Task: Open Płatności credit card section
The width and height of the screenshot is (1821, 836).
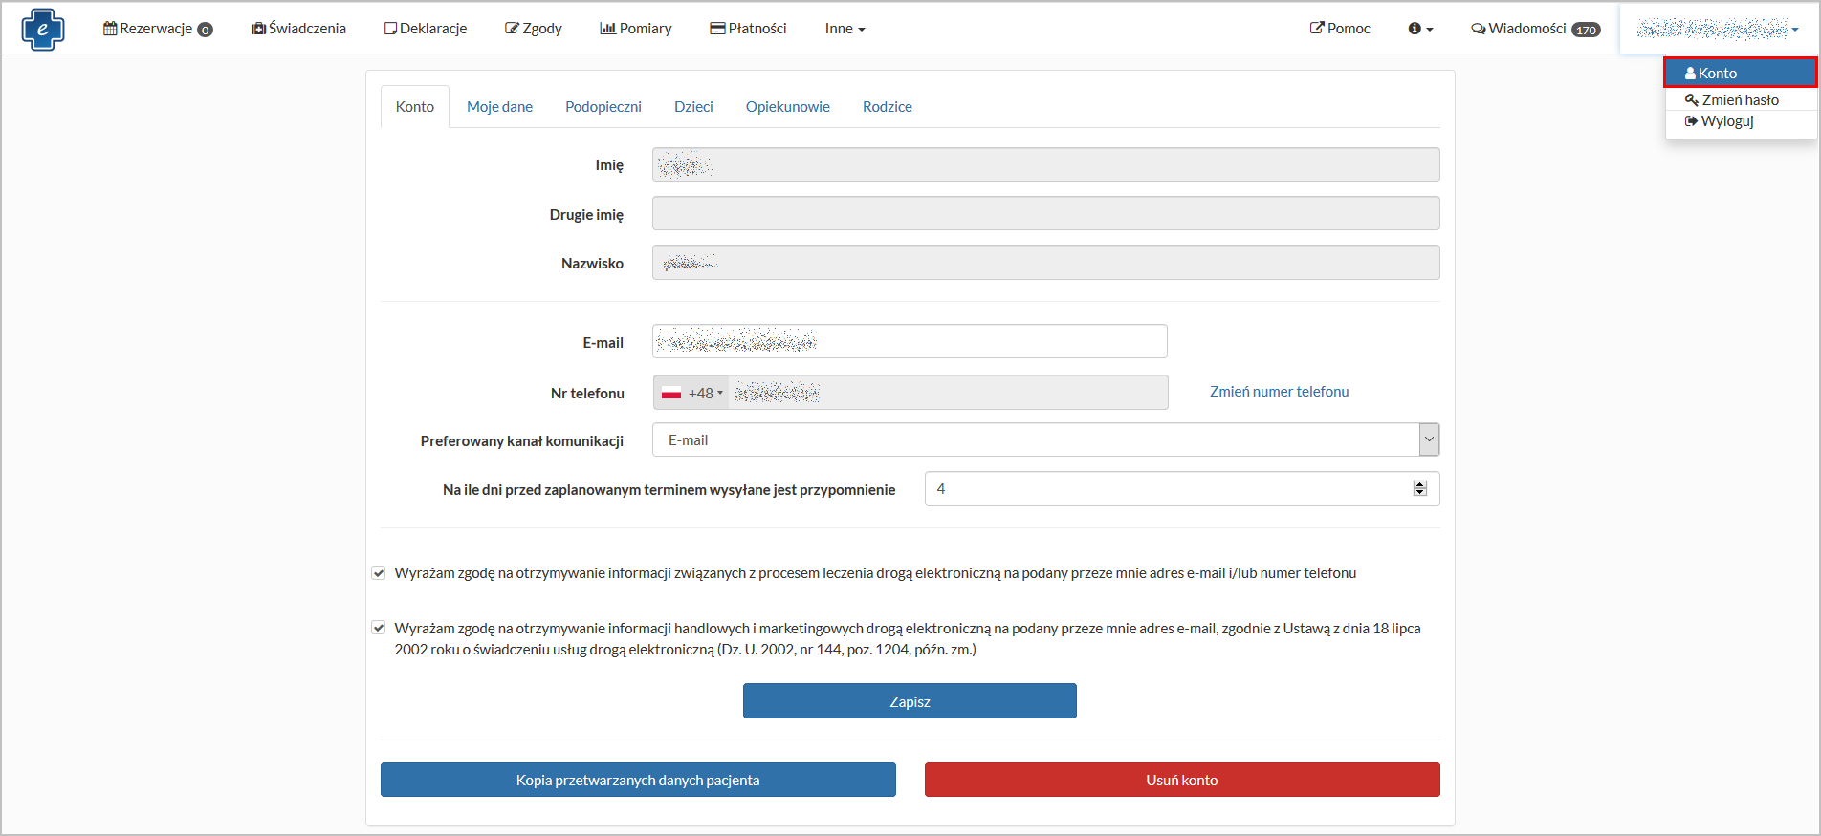Action: pyautogui.click(x=748, y=29)
